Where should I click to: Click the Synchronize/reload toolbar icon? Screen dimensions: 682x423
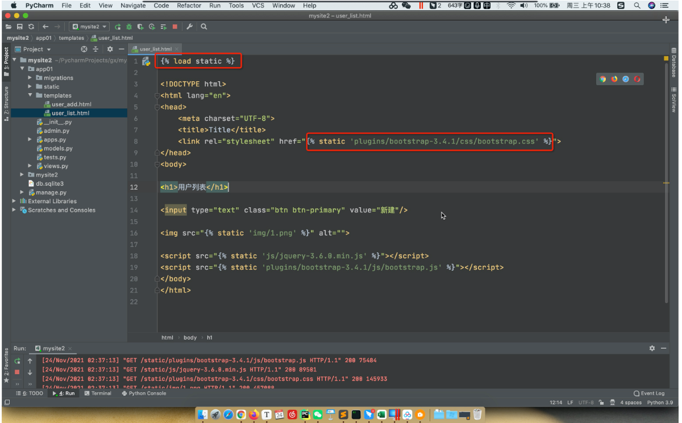31,27
